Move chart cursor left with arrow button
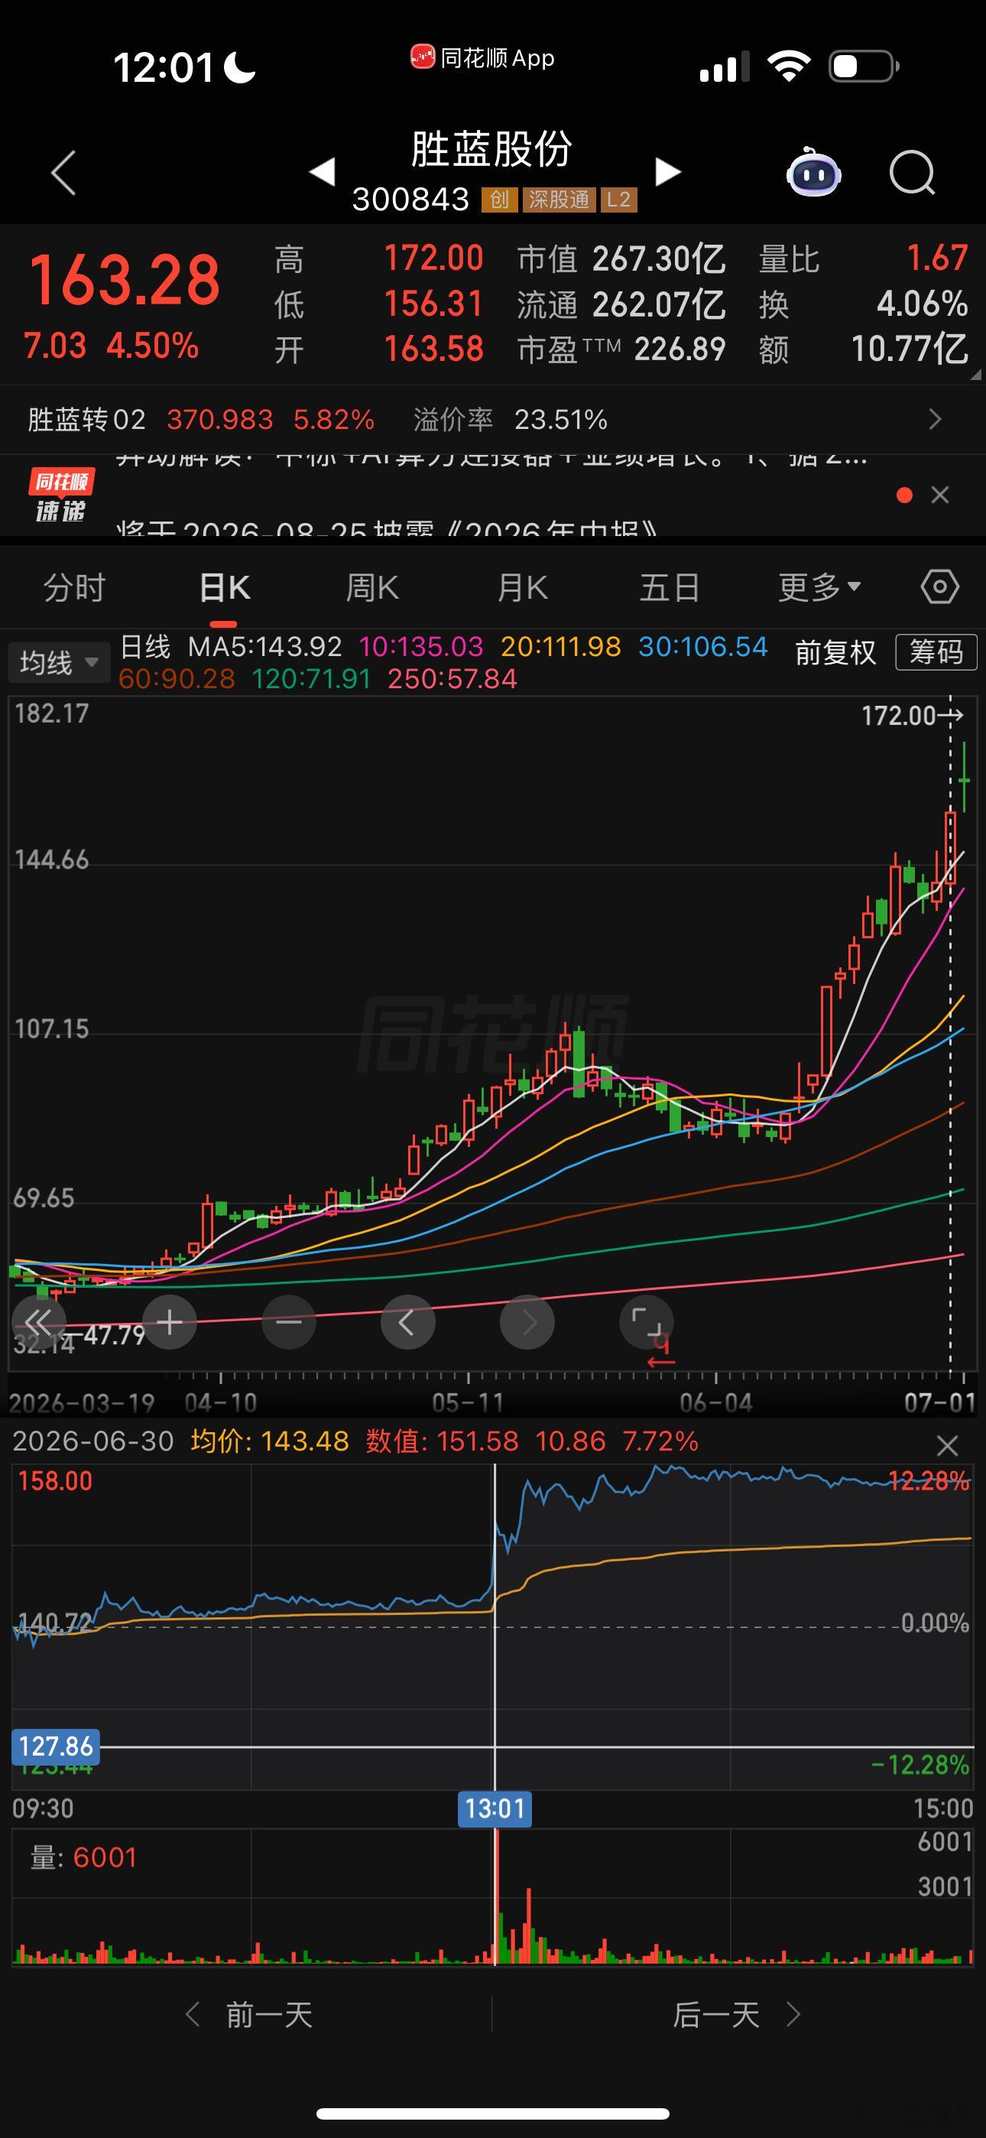Image resolution: width=986 pixels, height=2138 pixels. 407,1321
